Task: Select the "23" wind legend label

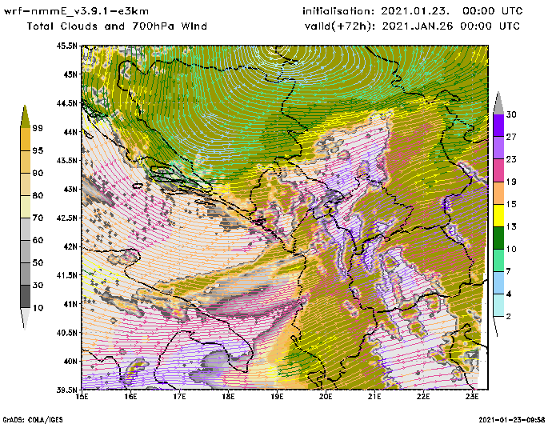Action: tap(511, 159)
